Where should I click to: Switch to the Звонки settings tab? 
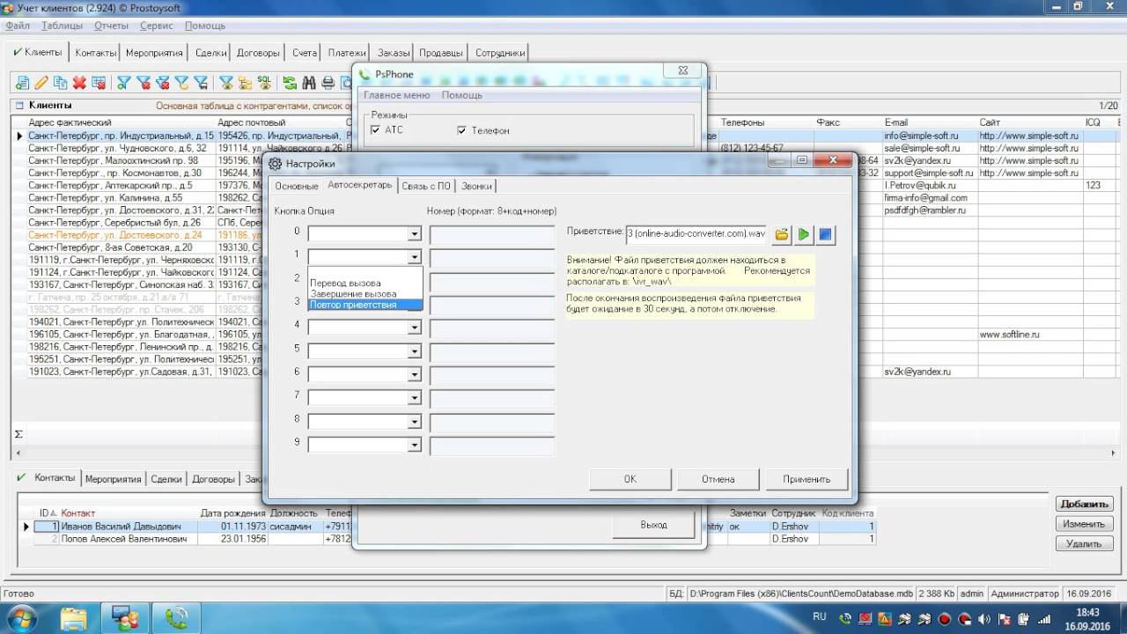tap(477, 186)
